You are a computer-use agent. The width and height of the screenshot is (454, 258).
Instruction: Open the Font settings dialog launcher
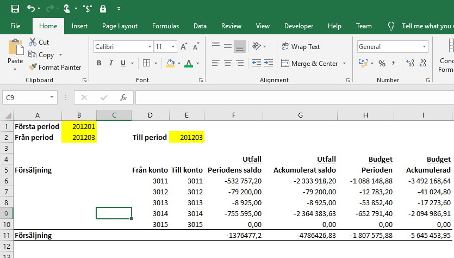[x=201, y=81]
